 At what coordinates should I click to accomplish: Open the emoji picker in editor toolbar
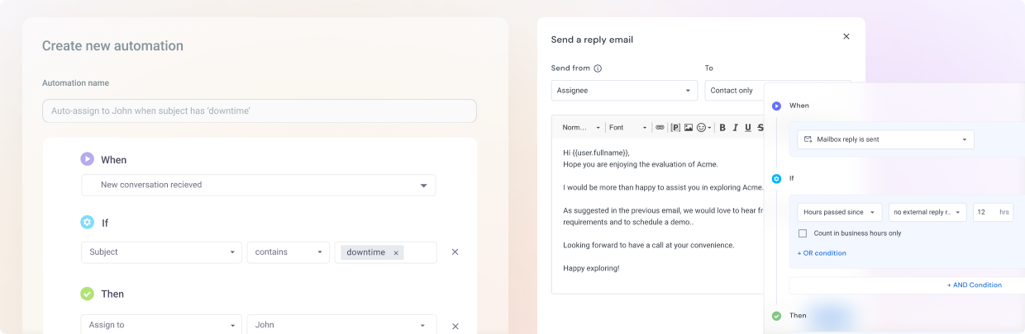(703, 128)
